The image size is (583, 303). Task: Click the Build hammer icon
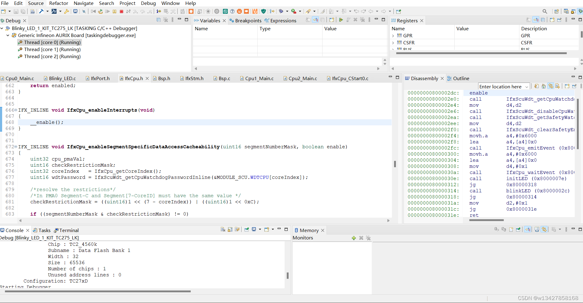[41, 11]
